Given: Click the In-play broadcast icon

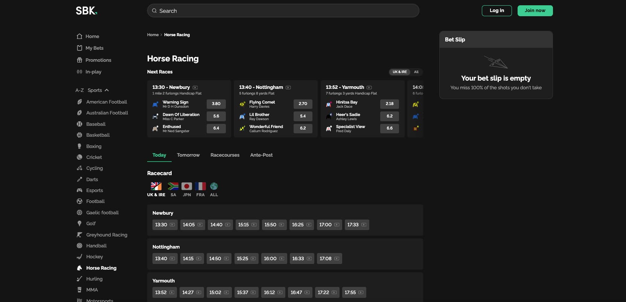Looking at the screenshot, I should (x=79, y=72).
